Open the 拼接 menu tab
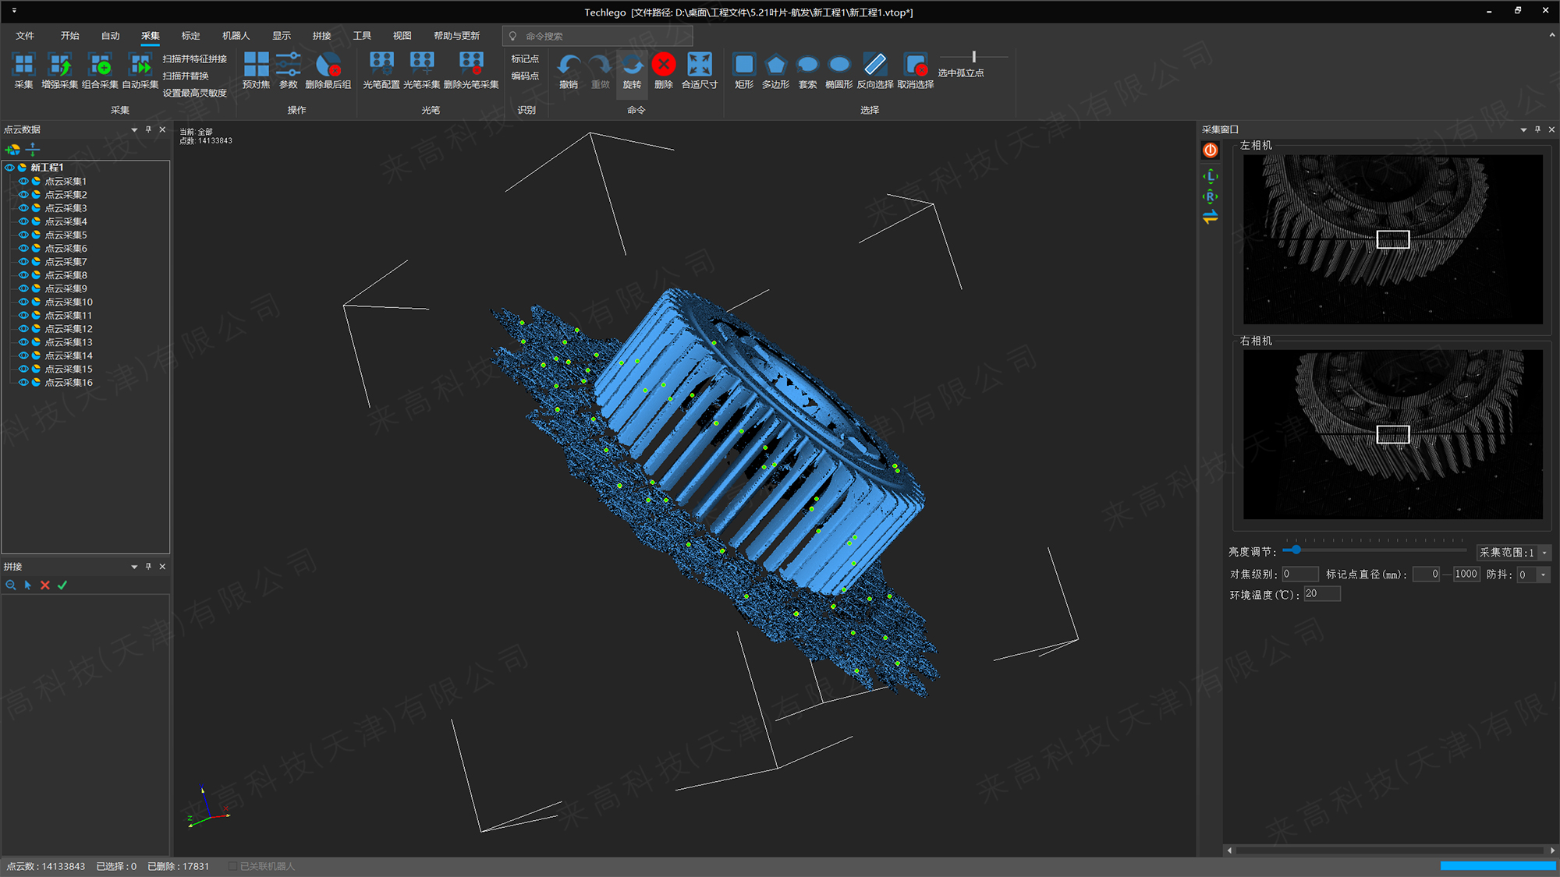Screen dimensions: 1560x877 pyautogui.click(x=321, y=36)
